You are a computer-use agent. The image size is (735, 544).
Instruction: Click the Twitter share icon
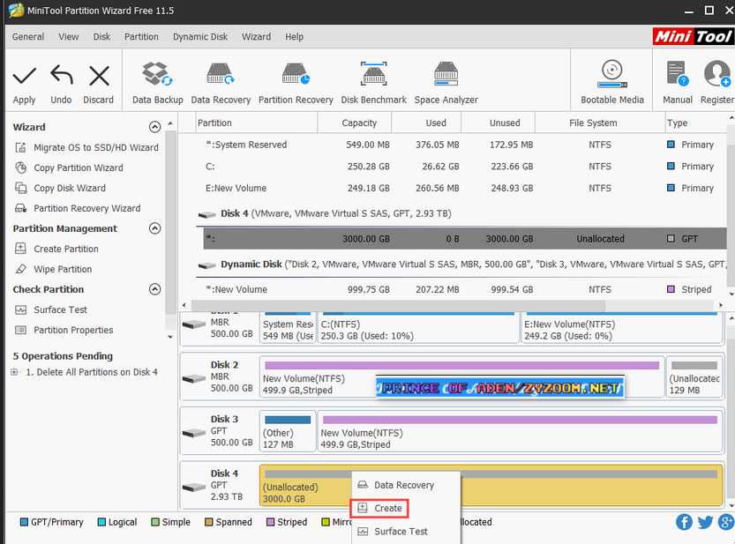tap(705, 522)
